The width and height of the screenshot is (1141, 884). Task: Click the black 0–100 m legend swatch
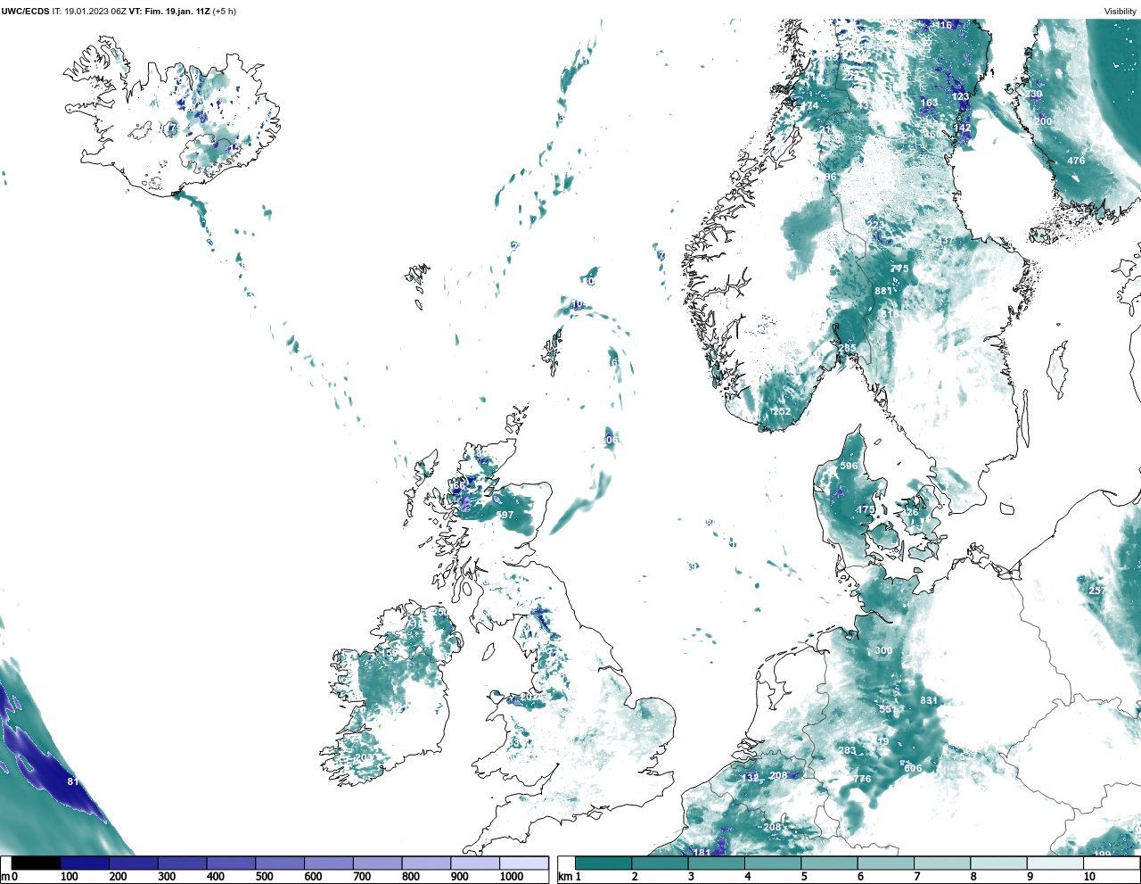click(37, 863)
